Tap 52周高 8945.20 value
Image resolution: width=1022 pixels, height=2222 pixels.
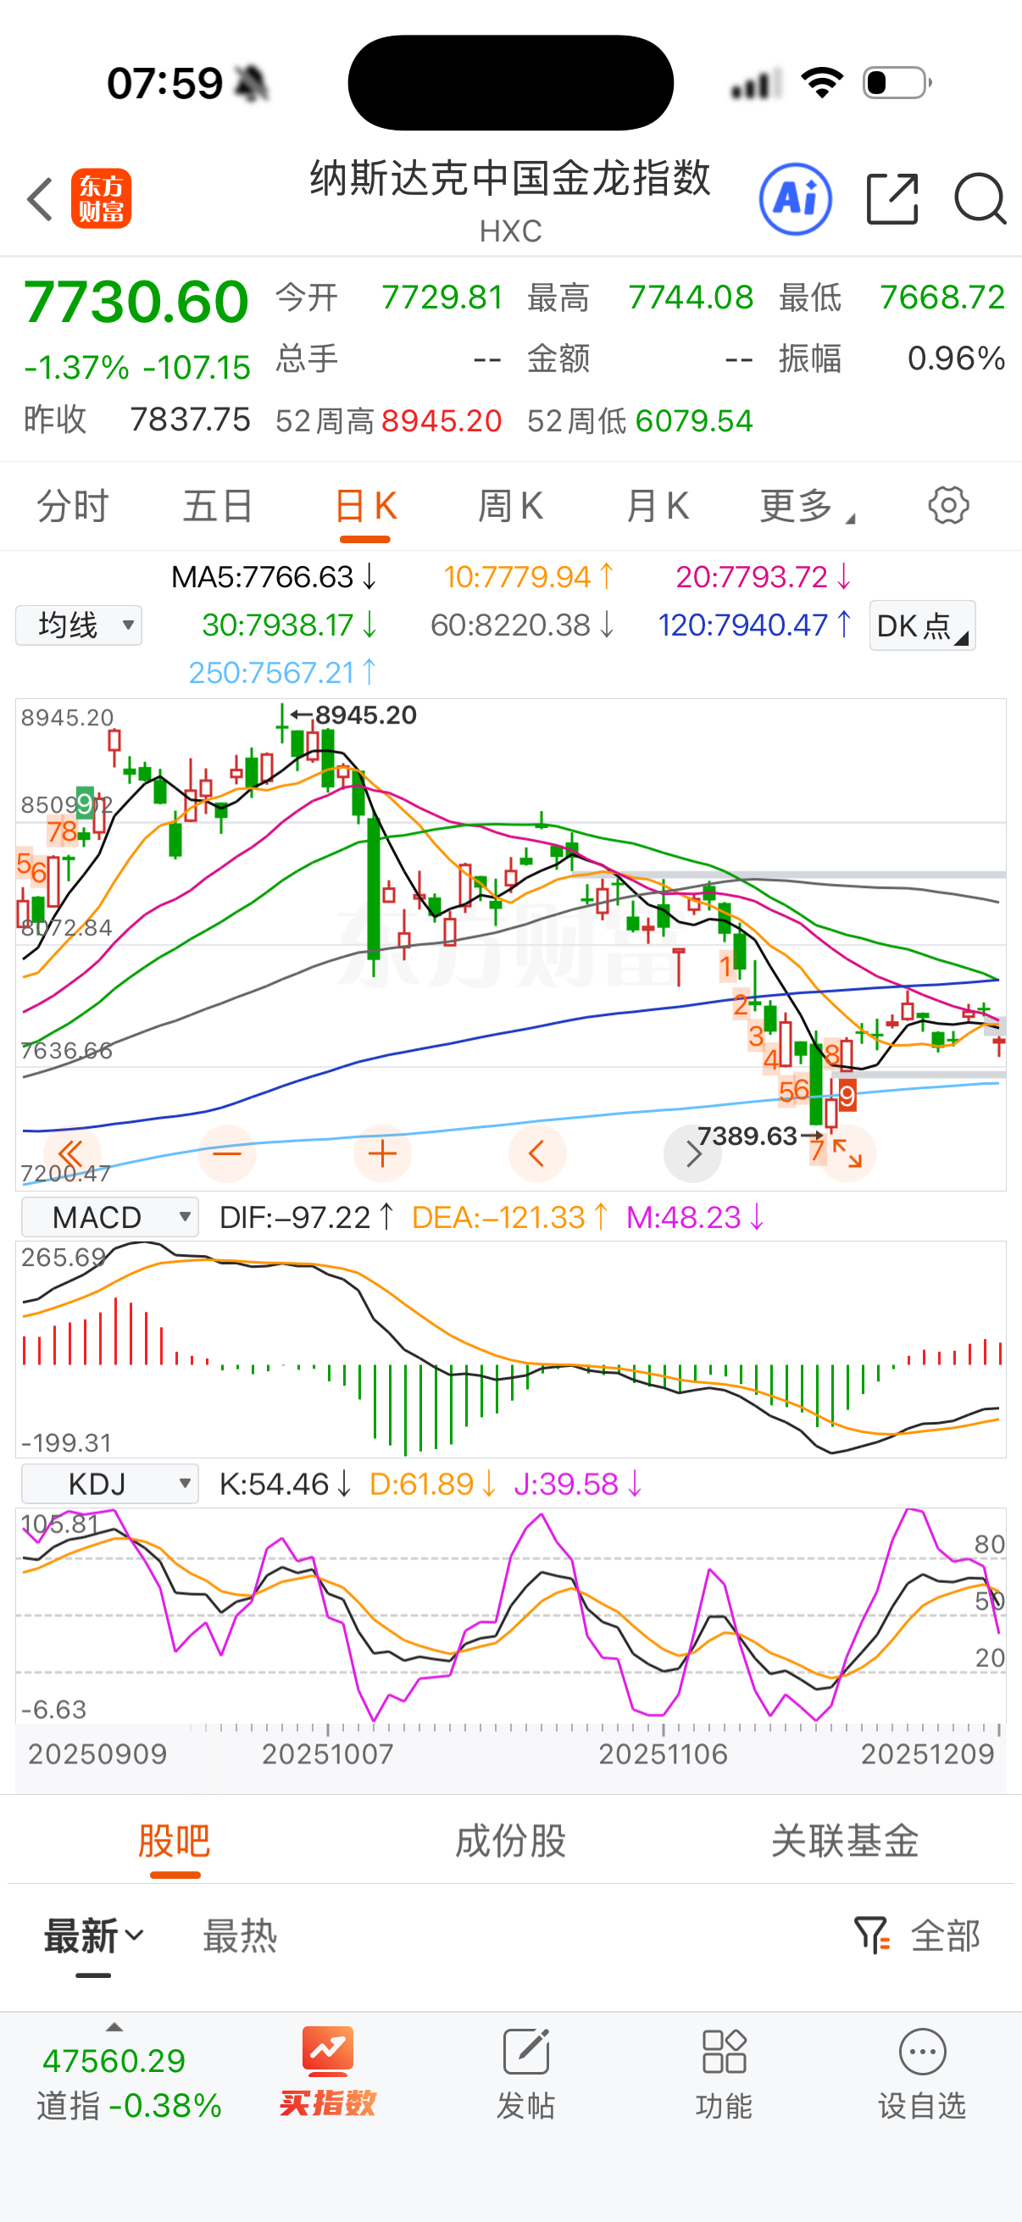(442, 421)
